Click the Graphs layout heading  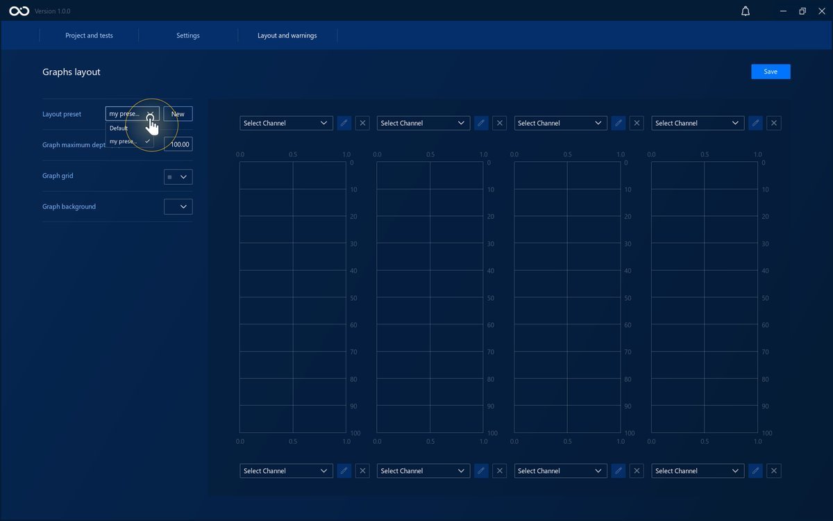click(71, 72)
